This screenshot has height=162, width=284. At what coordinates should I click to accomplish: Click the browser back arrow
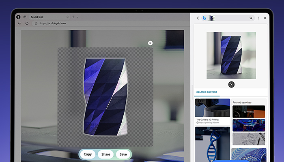click(x=19, y=23)
